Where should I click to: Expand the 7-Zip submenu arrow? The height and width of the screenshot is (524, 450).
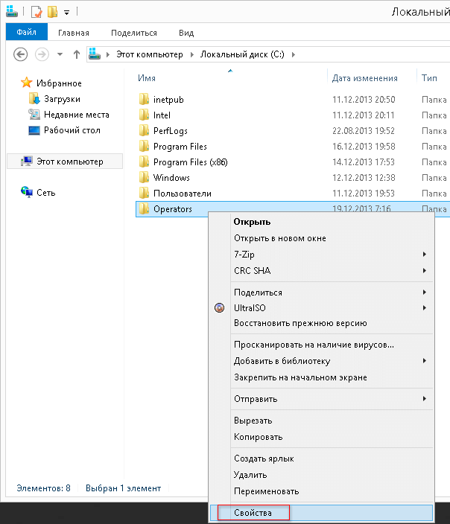pyautogui.click(x=424, y=255)
